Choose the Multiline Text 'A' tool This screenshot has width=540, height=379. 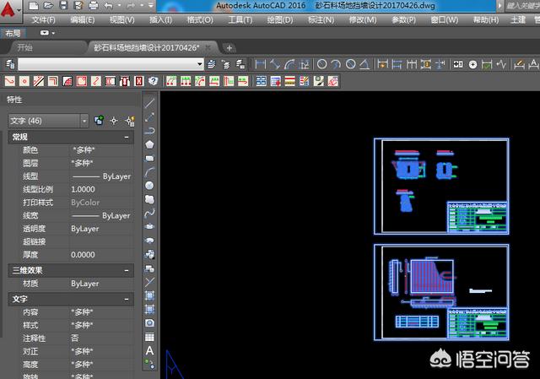(149, 350)
